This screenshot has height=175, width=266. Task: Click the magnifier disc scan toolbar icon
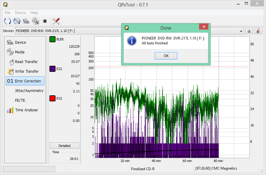click(36, 21)
